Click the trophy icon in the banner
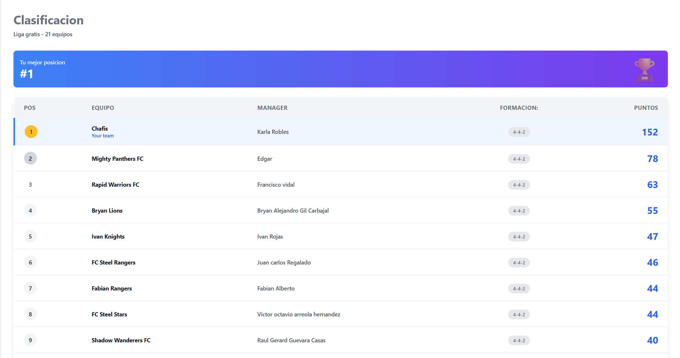 644,69
